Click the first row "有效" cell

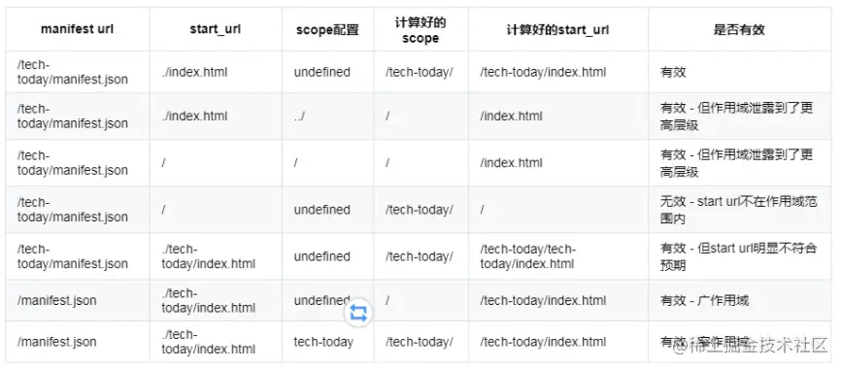tap(739, 72)
